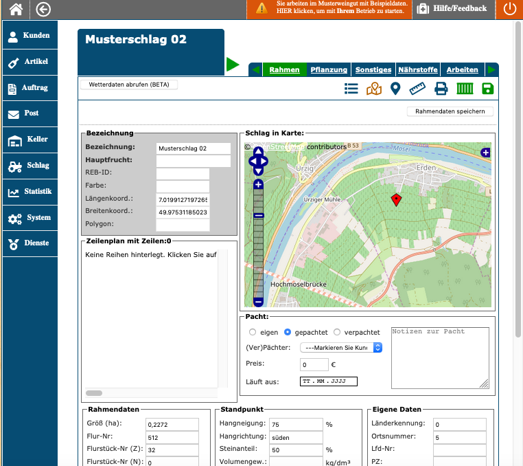Click Rahmendaten speichern button
523x466 pixels.
[x=450, y=111]
